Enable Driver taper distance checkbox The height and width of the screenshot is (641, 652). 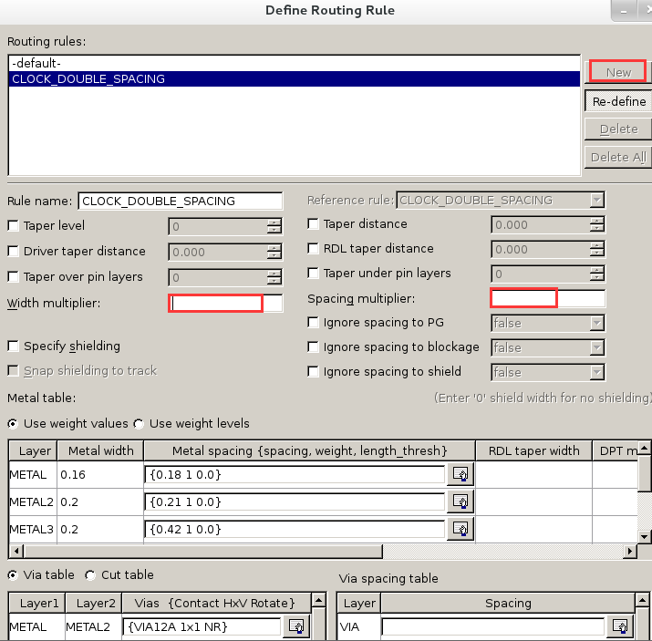[14, 251]
